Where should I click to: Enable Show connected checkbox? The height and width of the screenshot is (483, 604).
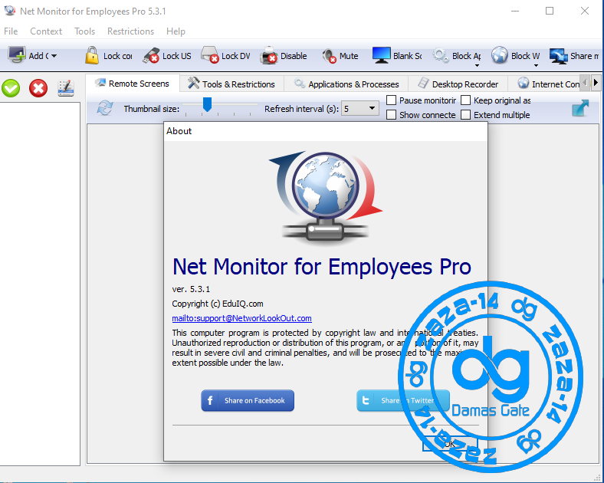click(392, 115)
